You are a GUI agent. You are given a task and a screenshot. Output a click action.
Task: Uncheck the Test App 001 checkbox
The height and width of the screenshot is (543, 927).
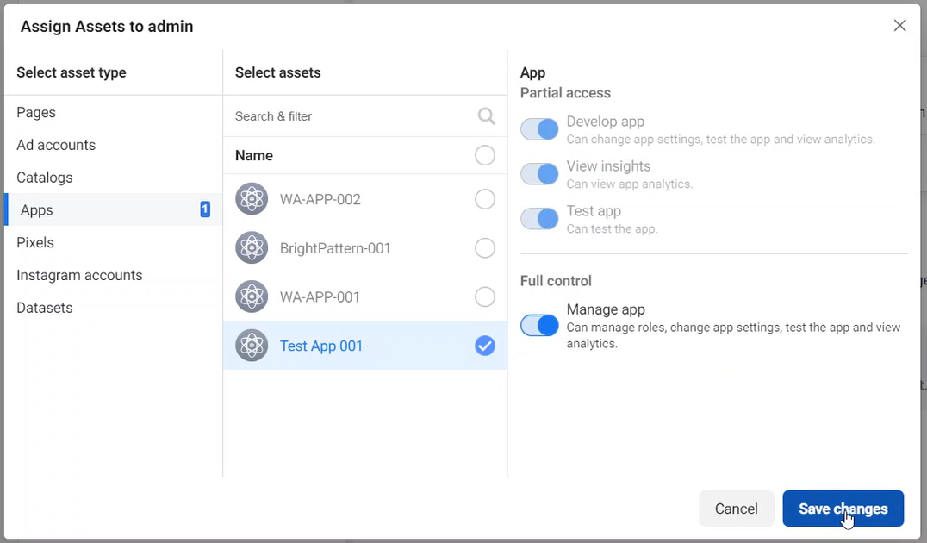[485, 346]
